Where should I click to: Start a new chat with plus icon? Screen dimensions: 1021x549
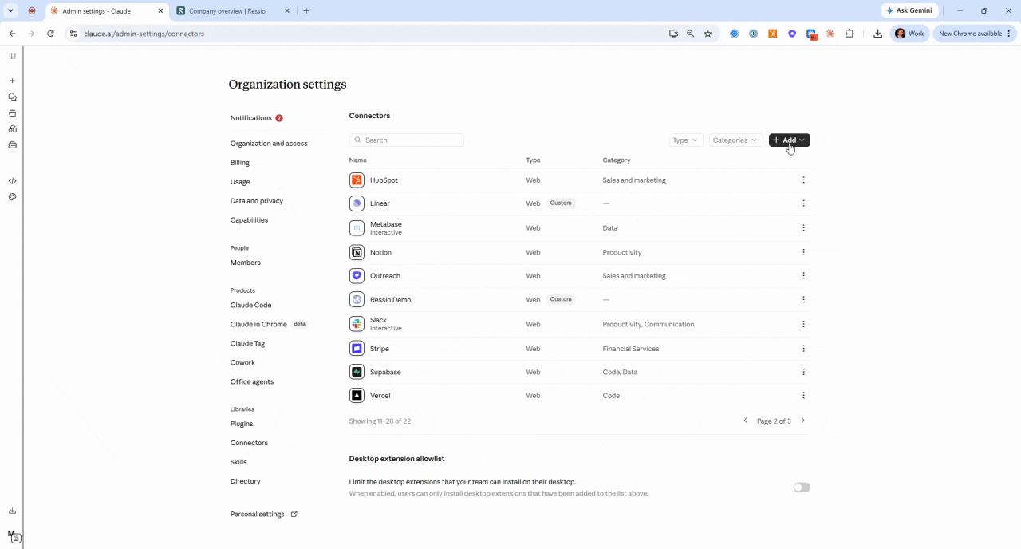12,81
